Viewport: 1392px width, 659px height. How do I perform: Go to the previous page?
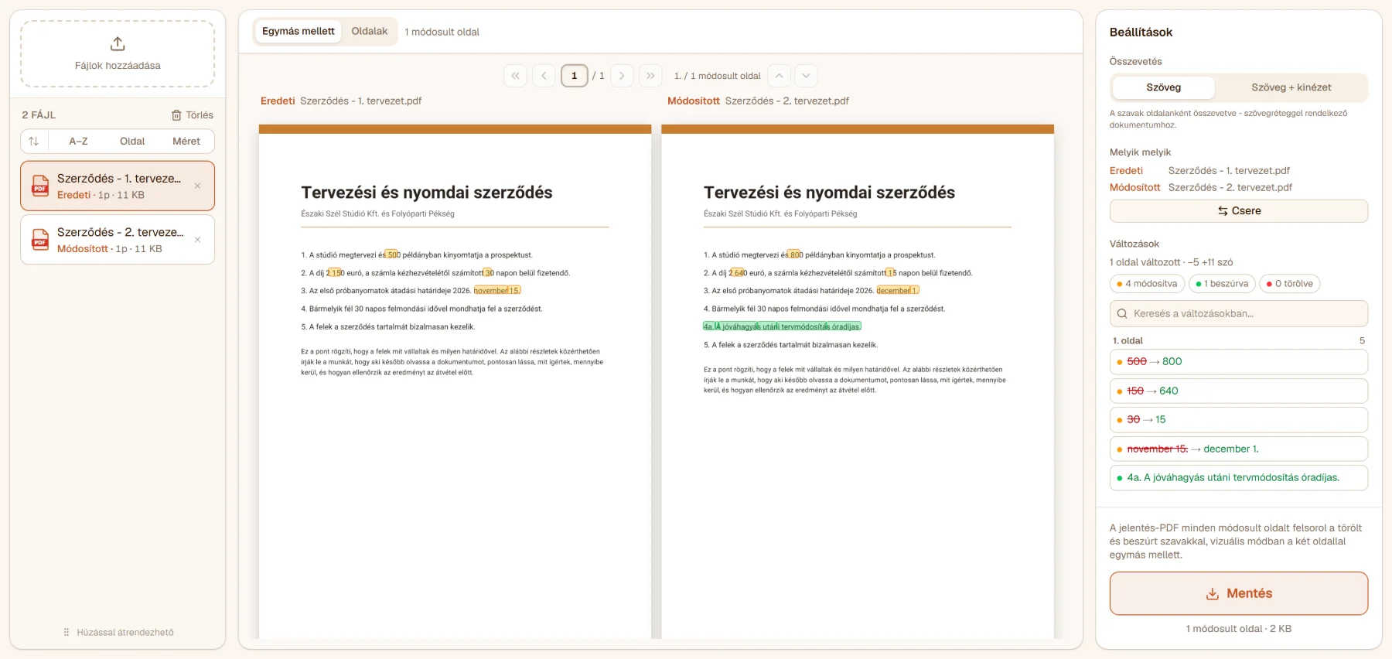click(544, 76)
